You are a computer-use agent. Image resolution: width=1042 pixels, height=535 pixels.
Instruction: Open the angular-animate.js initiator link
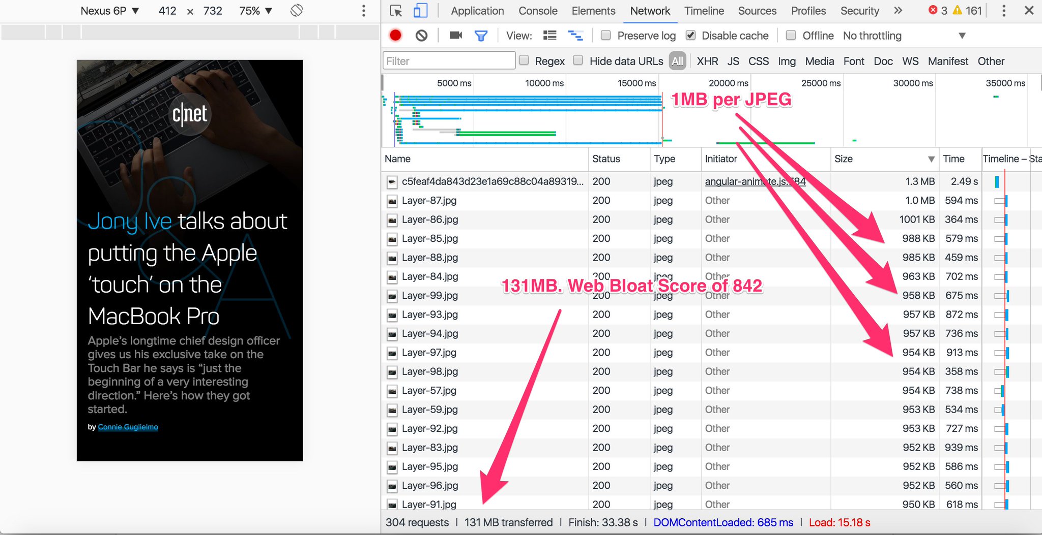tap(755, 181)
